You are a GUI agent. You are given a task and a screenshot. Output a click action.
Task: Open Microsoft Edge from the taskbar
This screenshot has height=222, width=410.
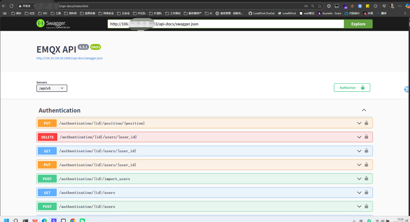[44, 220]
